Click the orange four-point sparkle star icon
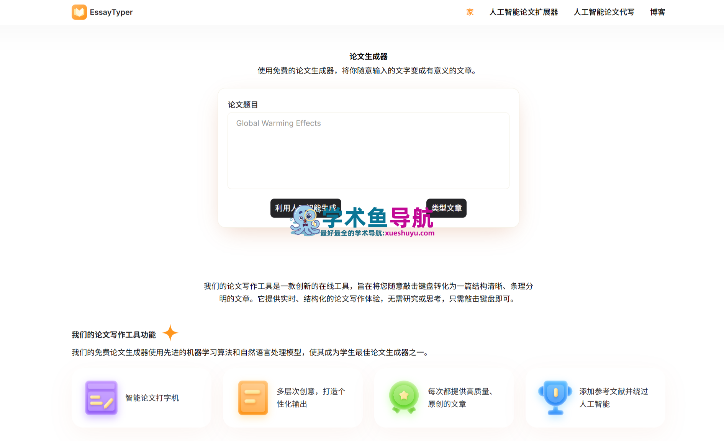The image size is (724, 441). (170, 333)
